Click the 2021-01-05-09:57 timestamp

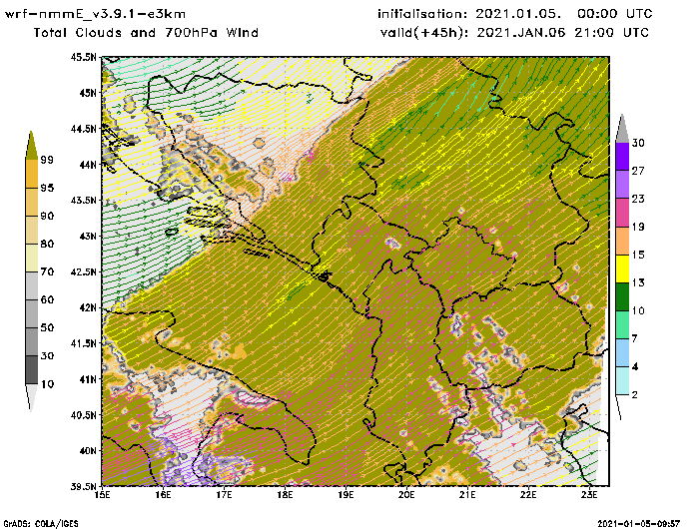[639, 523]
